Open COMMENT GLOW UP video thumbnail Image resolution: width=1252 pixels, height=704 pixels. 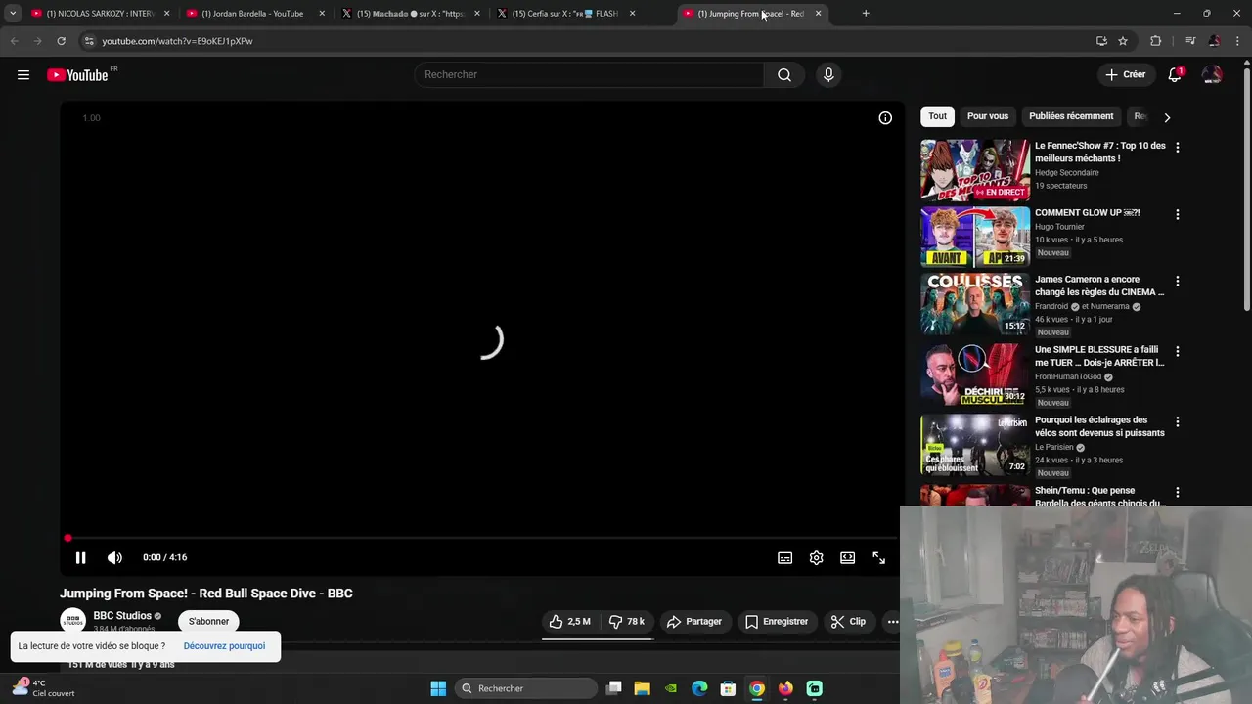[x=975, y=237]
